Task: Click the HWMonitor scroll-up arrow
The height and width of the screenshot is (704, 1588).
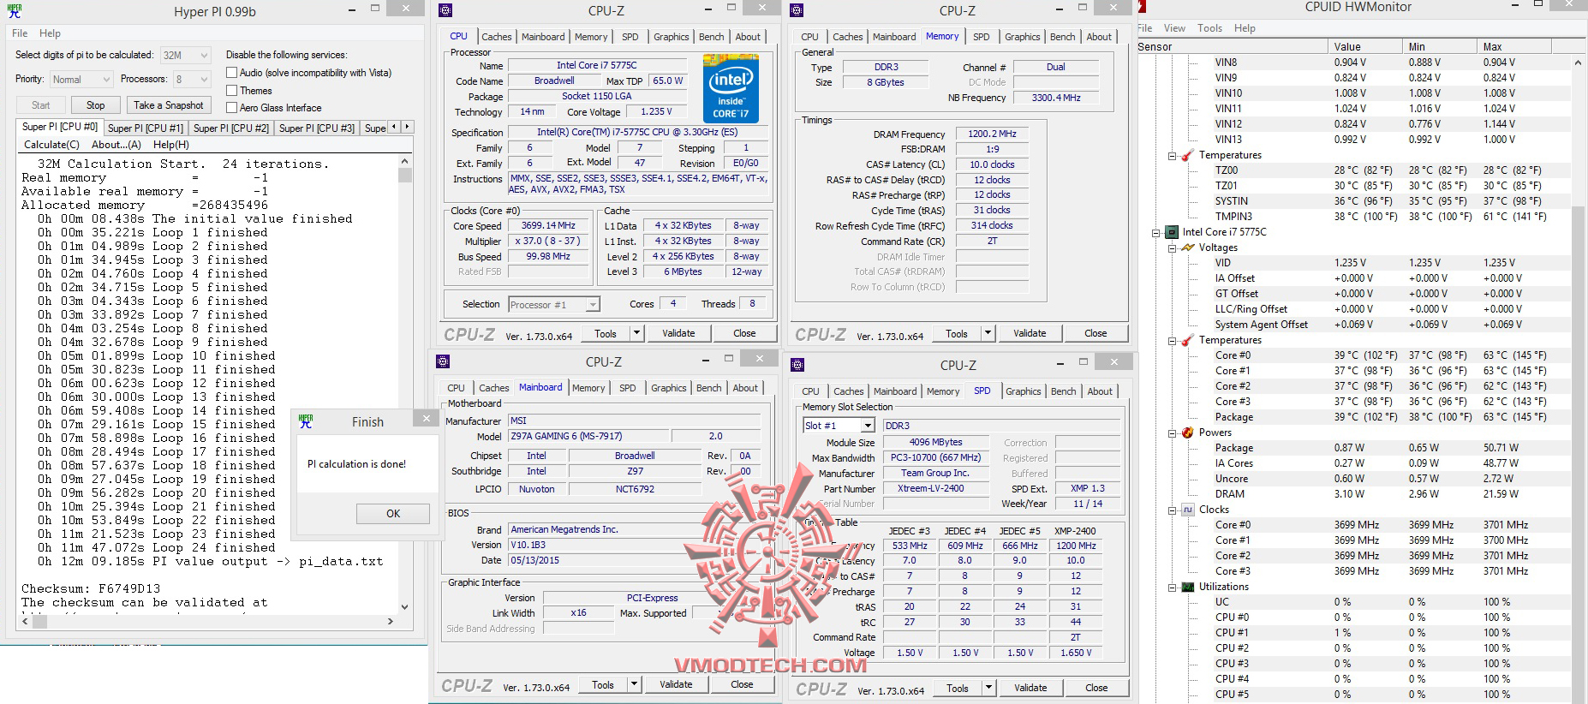Action: coord(1578,63)
